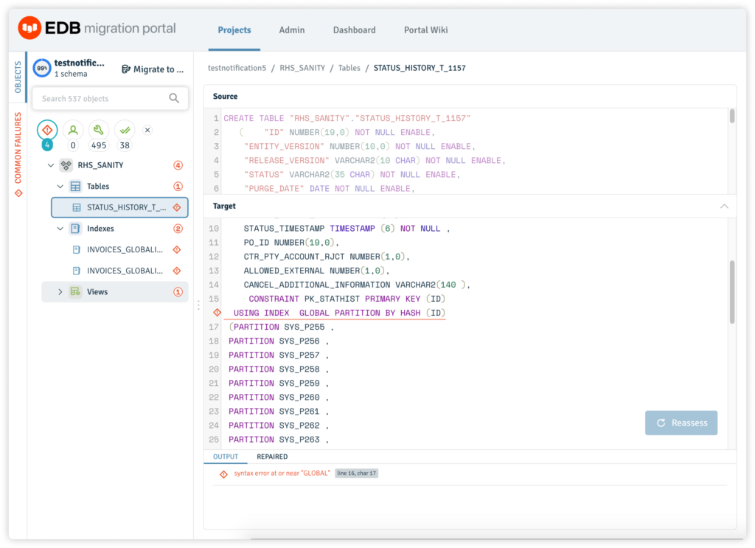Click the Views folder icon
This screenshot has width=755, height=548.
[x=75, y=292]
